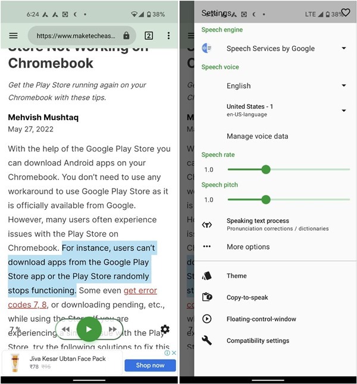Tap the green play button
This screenshot has height=384, width=357.
tap(89, 329)
